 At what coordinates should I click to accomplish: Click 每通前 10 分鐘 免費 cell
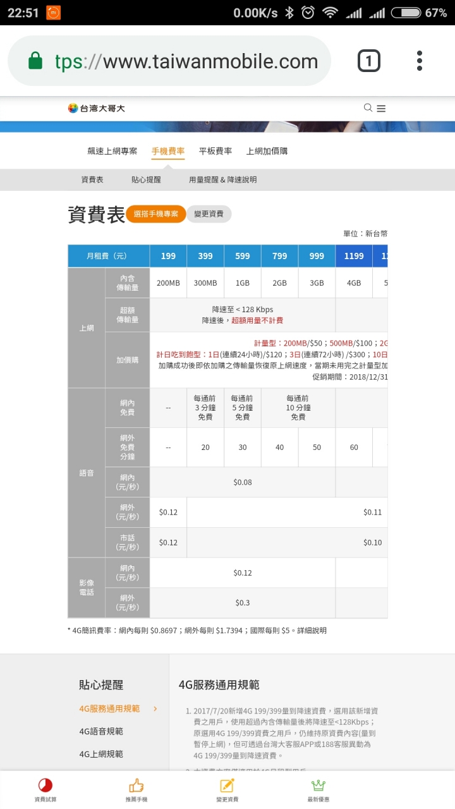tap(298, 408)
